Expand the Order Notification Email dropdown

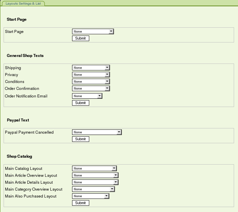pyautogui.click(x=87, y=96)
